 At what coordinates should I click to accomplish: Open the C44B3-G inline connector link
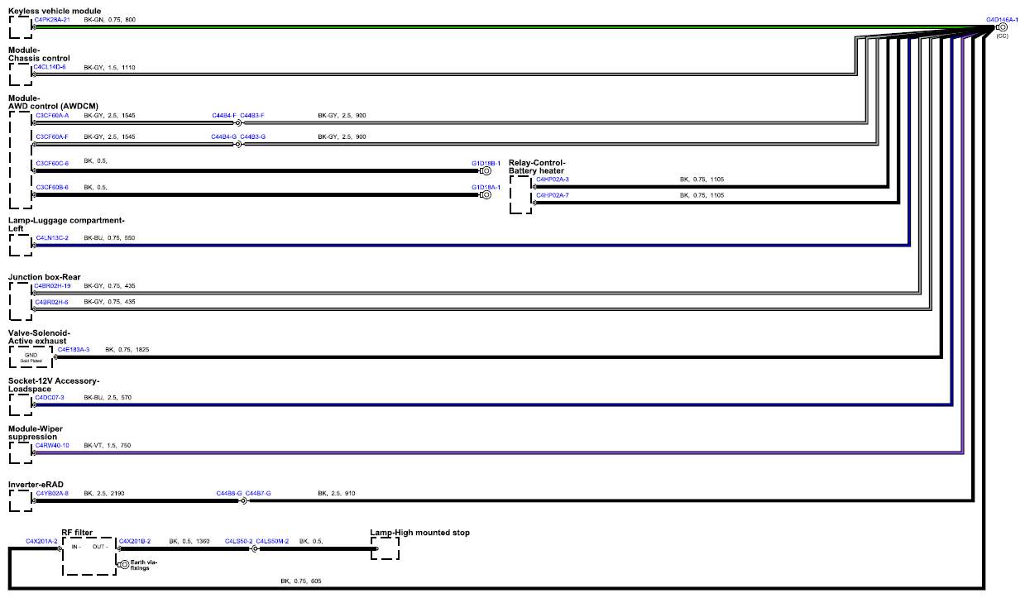252,136
